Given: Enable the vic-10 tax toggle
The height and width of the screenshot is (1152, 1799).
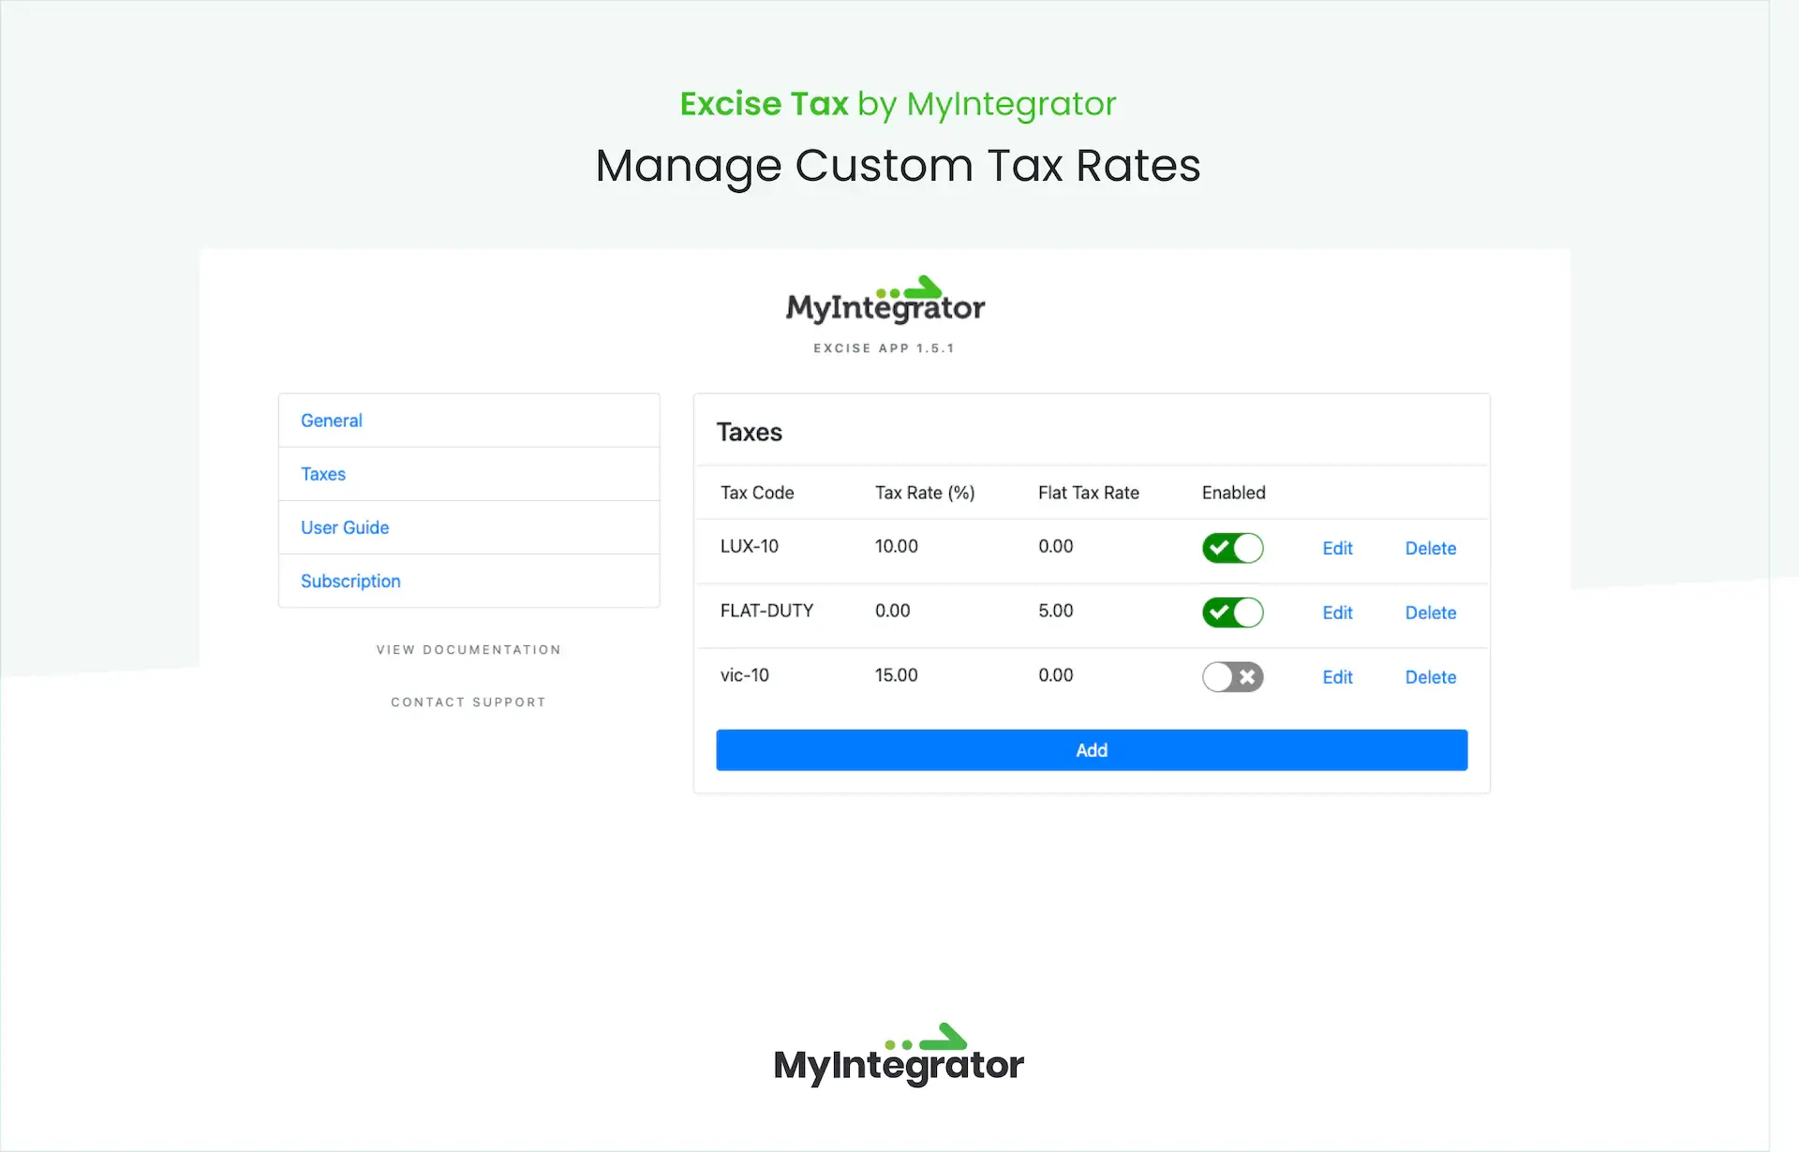Looking at the screenshot, I should tap(1232, 677).
